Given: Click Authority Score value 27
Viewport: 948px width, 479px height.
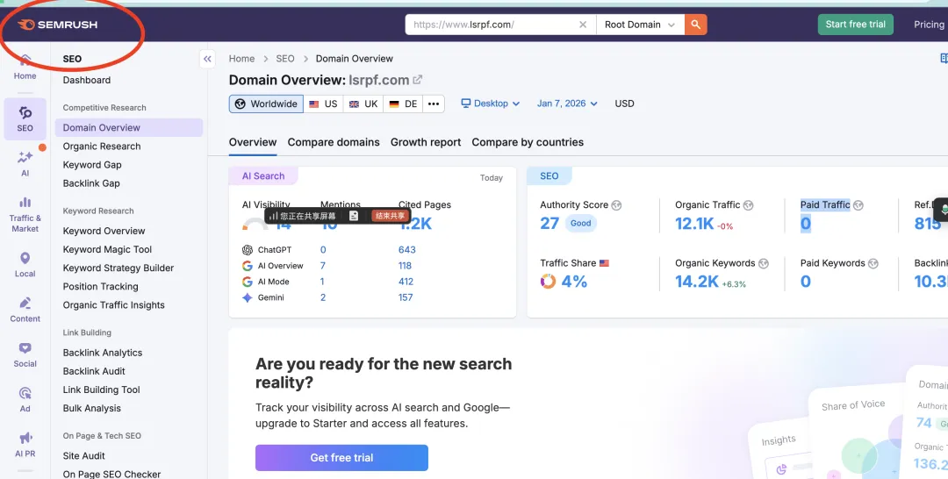Looking at the screenshot, I should (549, 224).
